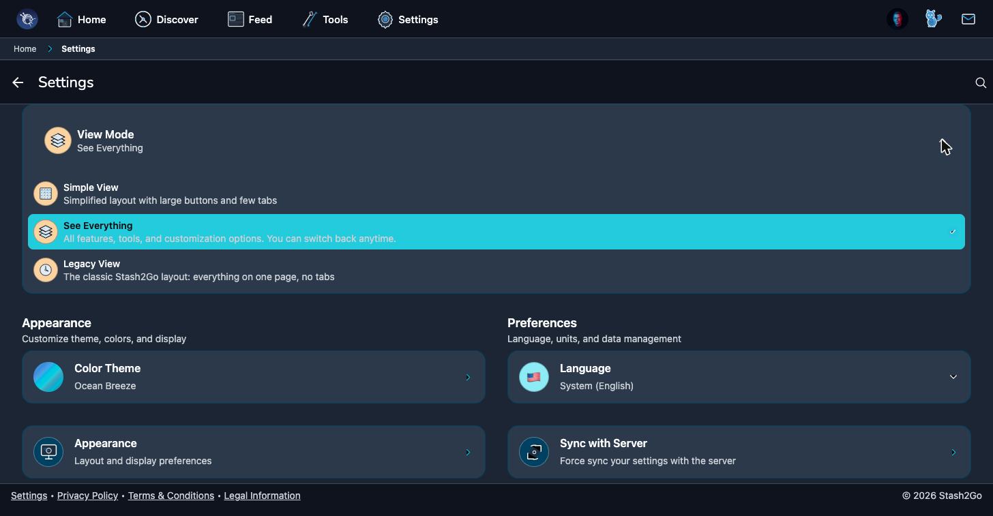Viewport: 993px width, 516px height.
Task: Open the Home menu item
Action: pyautogui.click(x=81, y=19)
